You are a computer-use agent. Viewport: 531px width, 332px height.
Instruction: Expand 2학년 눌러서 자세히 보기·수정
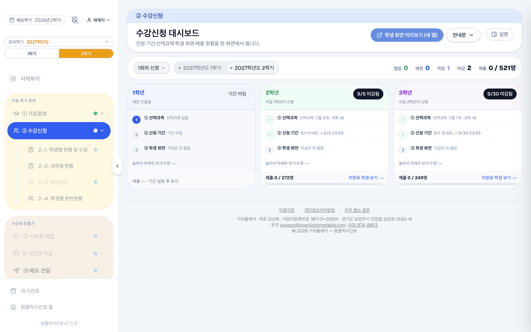(x=287, y=163)
